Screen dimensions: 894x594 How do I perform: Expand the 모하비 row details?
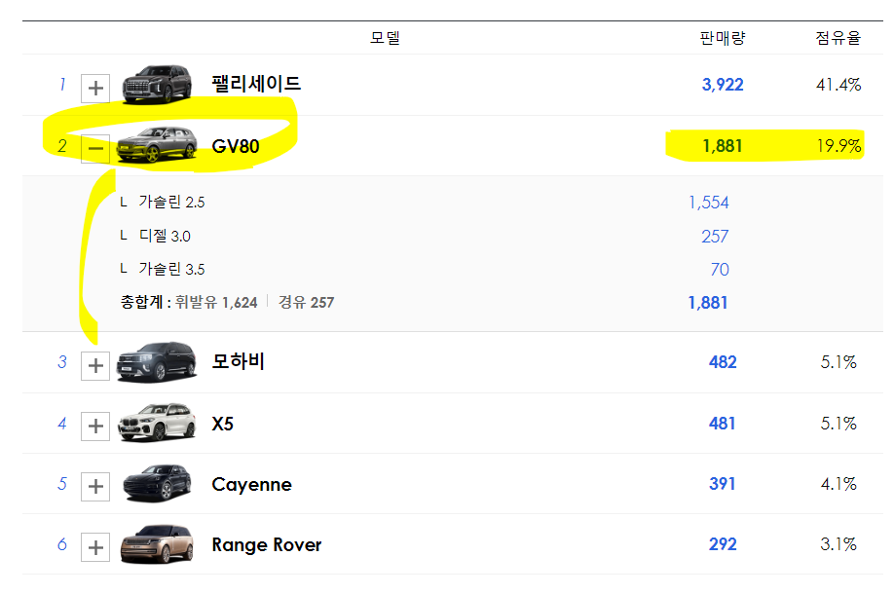pyautogui.click(x=95, y=365)
